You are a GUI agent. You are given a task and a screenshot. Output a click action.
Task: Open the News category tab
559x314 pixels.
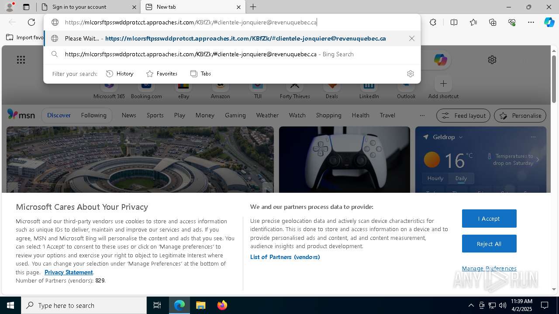[x=129, y=116]
